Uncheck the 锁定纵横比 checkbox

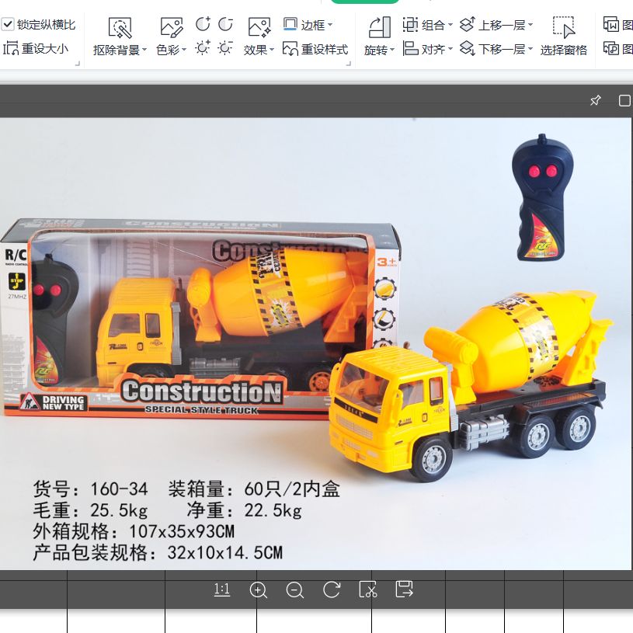click(x=8, y=23)
